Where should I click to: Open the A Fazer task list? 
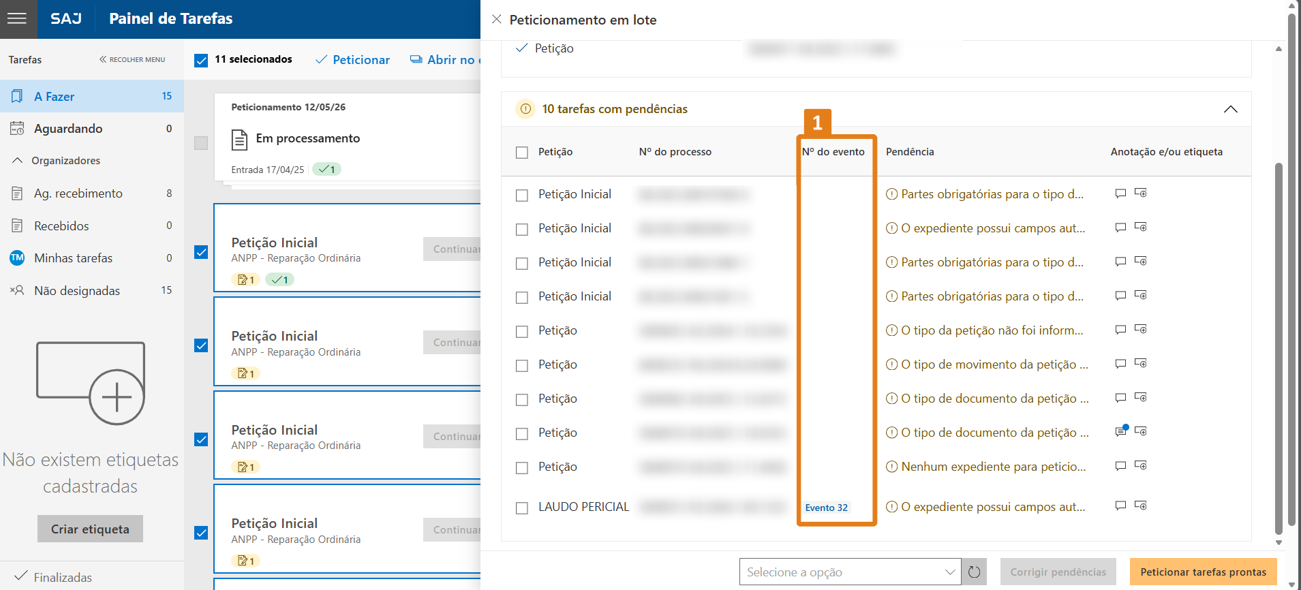(92, 96)
